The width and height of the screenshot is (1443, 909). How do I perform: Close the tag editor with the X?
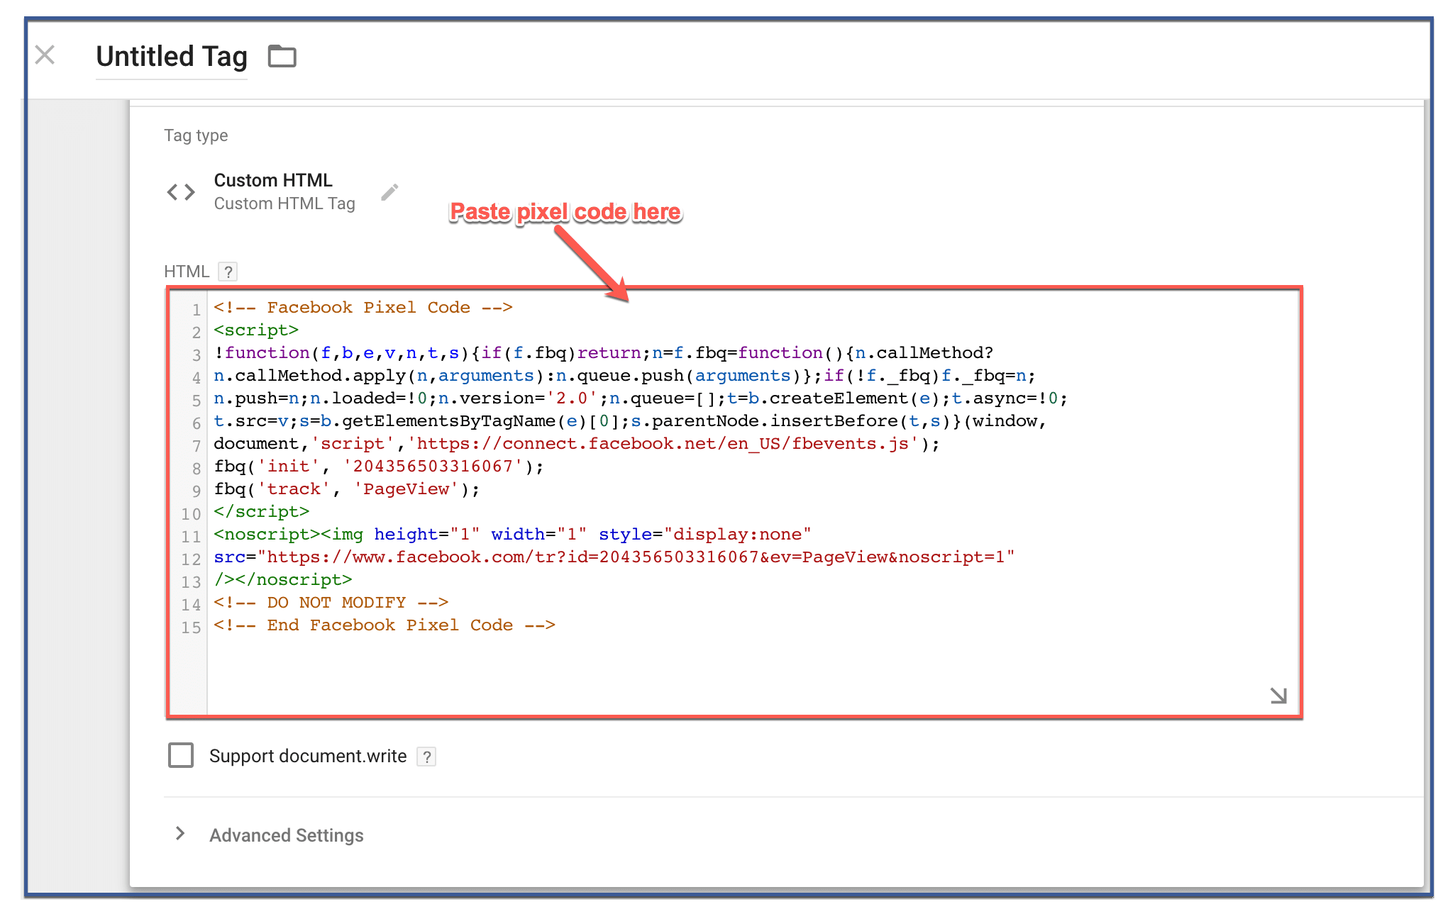(45, 55)
